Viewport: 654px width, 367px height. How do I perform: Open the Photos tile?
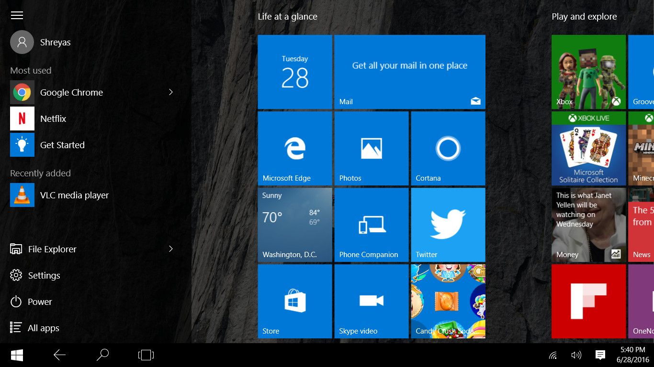pyautogui.click(x=372, y=148)
